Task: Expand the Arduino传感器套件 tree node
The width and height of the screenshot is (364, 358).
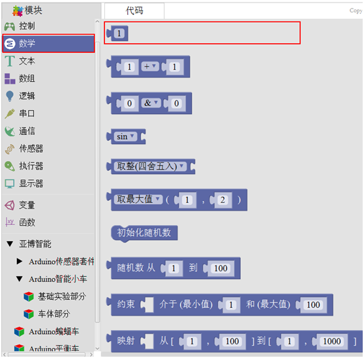Action: (20, 261)
